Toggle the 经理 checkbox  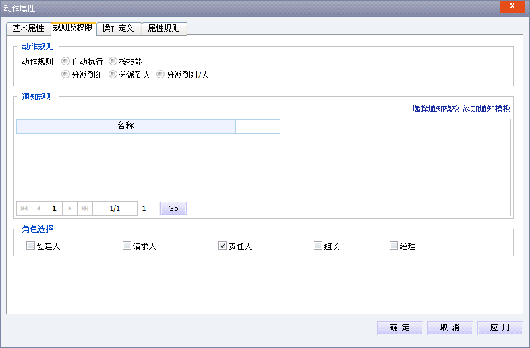[x=394, y=246]
